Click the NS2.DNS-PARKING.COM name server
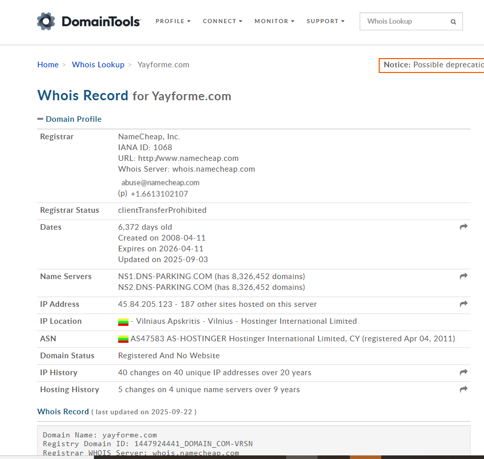This screenshot has width=484, height=459. tap(165, 287)
